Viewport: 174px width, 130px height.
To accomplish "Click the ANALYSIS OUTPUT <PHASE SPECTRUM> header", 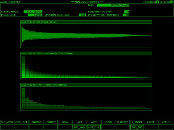I will [86, 85].
